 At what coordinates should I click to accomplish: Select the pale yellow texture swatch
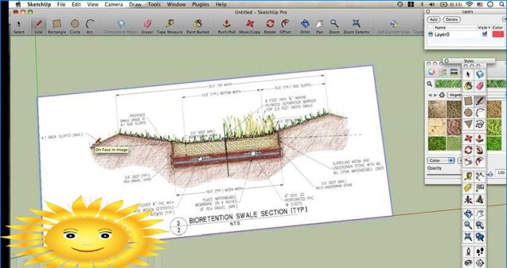(437, 127)
